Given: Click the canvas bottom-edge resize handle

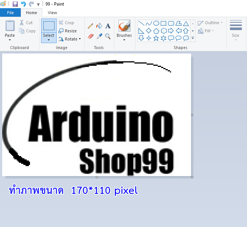Looking at the screenshot, I should pyautogui.click(x=97, y=177).
